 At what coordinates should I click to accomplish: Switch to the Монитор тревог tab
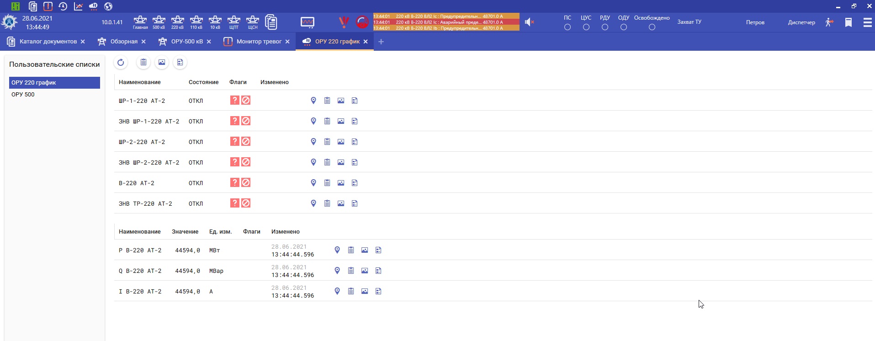(x=259, y=42)
